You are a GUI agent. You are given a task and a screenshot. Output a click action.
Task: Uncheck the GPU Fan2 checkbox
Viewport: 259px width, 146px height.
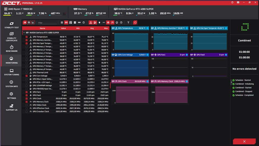coord(26,95)
